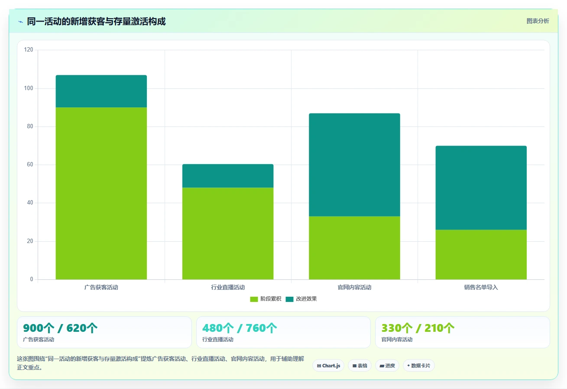
Task: Click the 行业直播活动 caption under 480个 / 760个
Action: [218, 340]
